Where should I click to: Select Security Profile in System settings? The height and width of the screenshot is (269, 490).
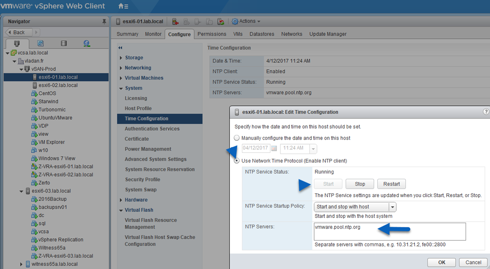pyautogui.click(x=142, y=180)
